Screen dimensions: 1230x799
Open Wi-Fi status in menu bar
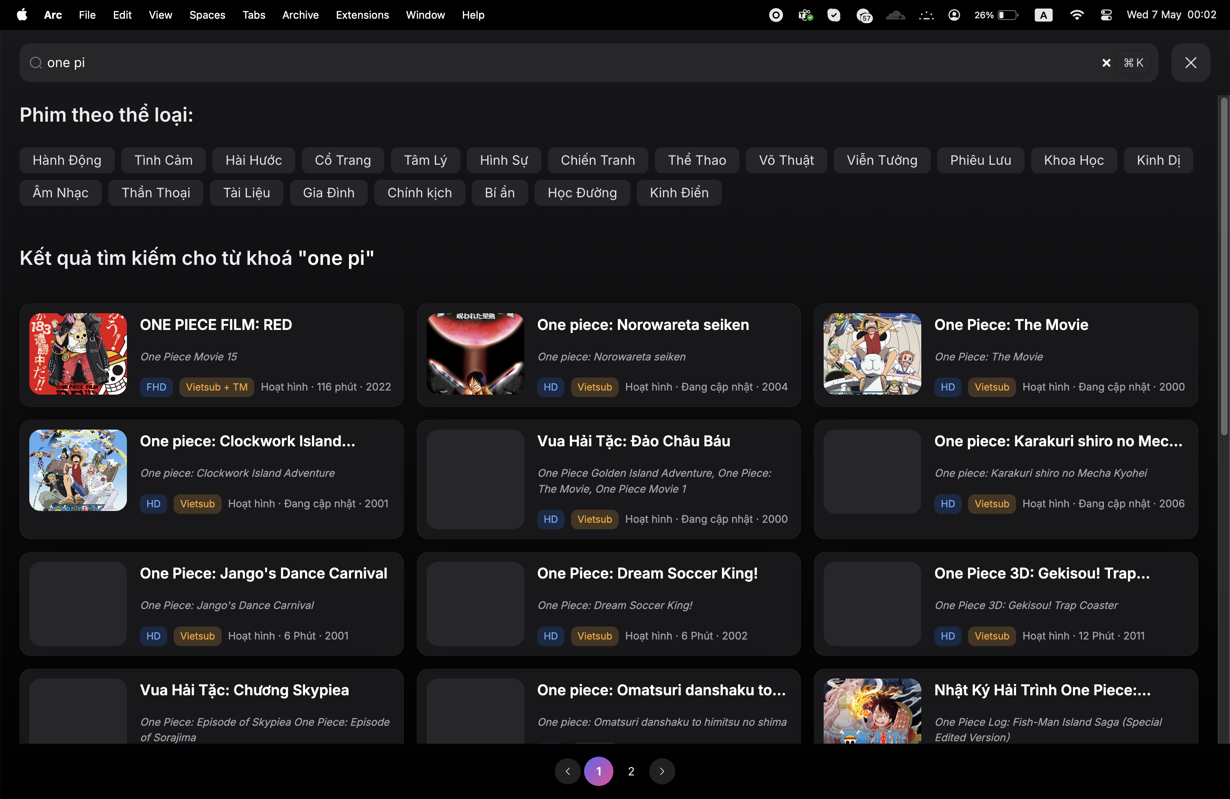1077,15
